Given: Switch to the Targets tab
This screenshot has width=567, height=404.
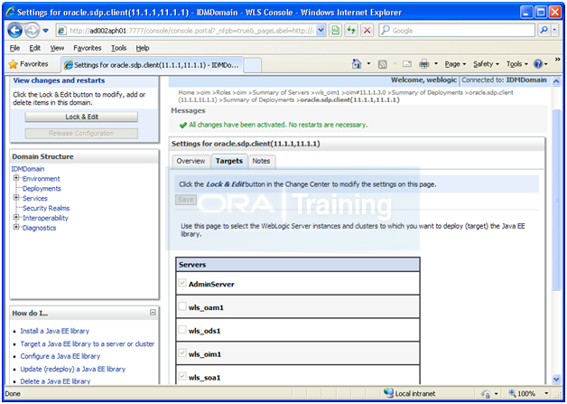Looking at the screenshot, I should (x=229, y=161).
